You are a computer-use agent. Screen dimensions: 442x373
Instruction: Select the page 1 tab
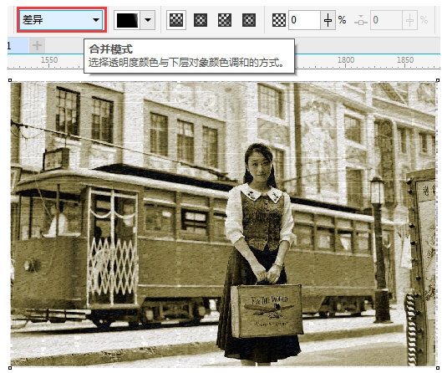point(18,45)
